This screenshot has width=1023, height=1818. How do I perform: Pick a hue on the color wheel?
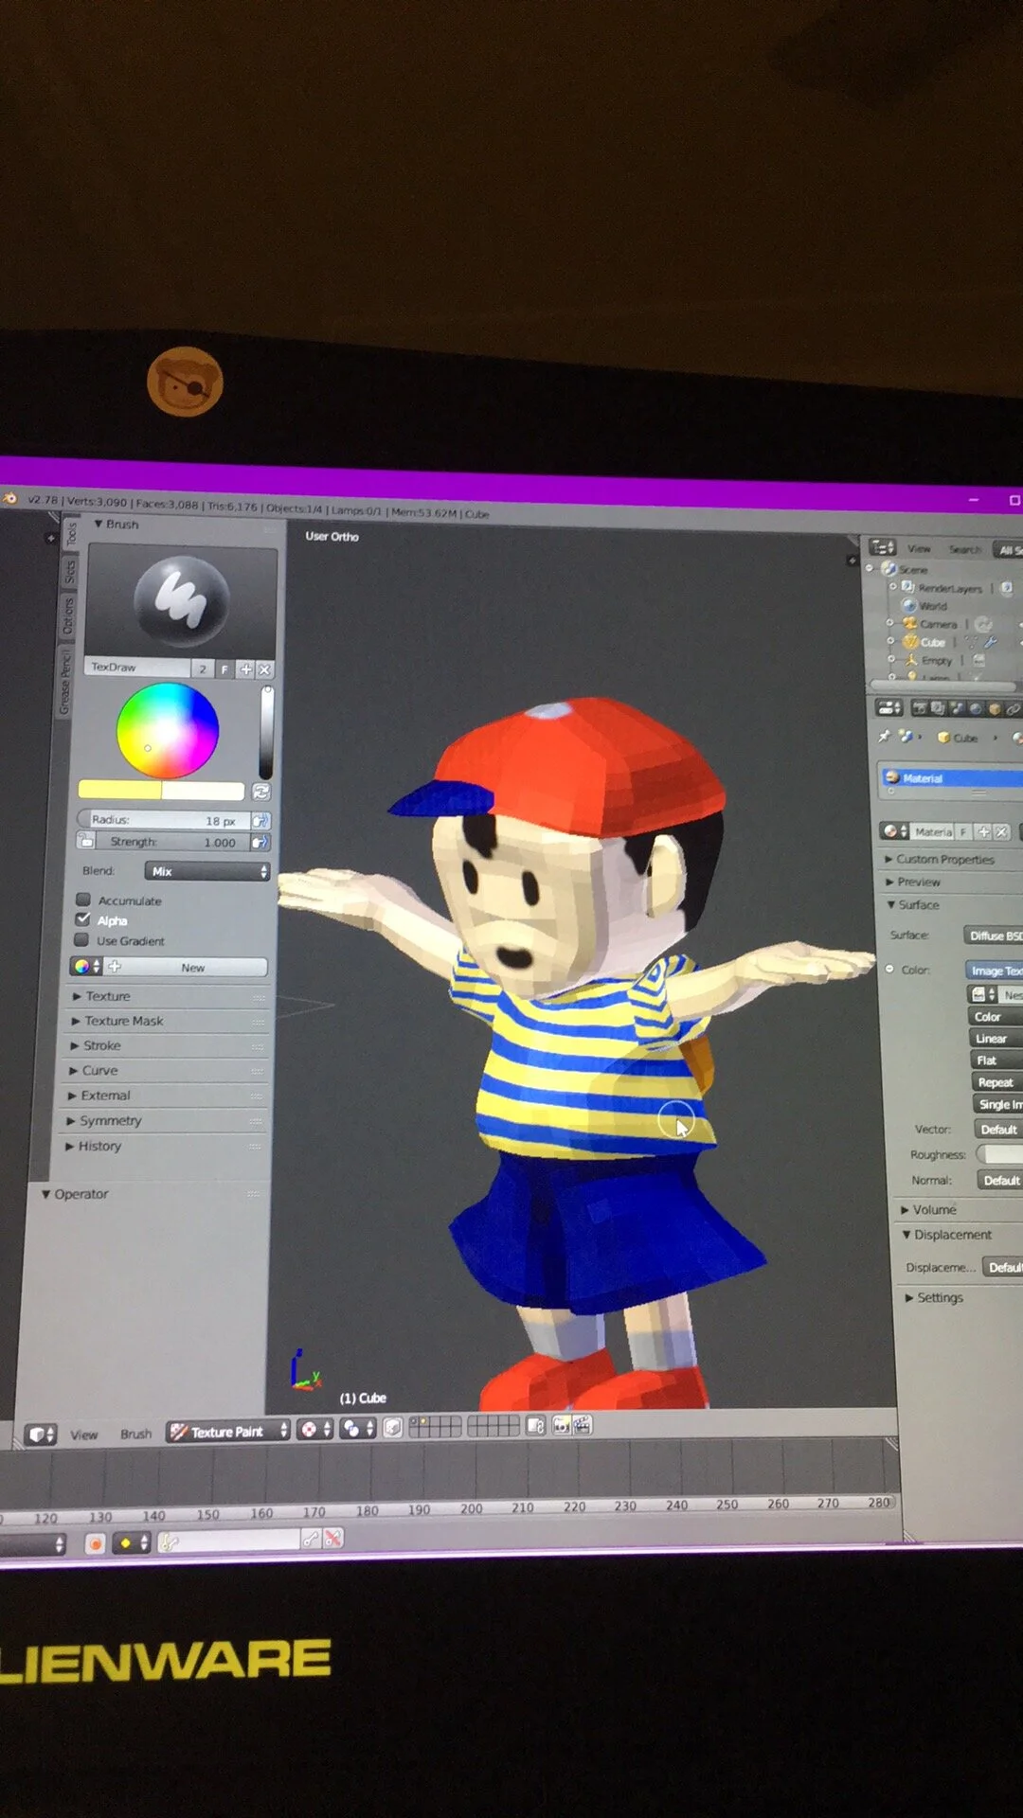(x=168, y=730)
